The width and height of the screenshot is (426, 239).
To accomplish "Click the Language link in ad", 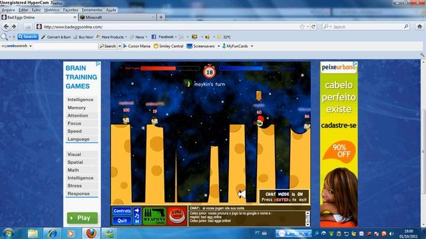I will coord(79,139).
